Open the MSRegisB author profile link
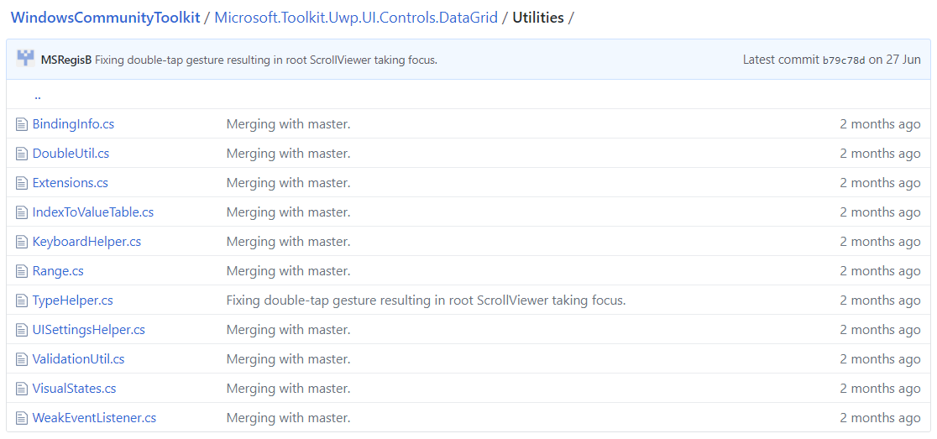The height and width of the screenshot is (439, 937). click(65, 60)
